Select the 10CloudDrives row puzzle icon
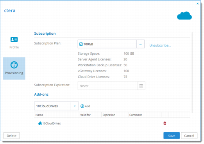 click(40, 123)
